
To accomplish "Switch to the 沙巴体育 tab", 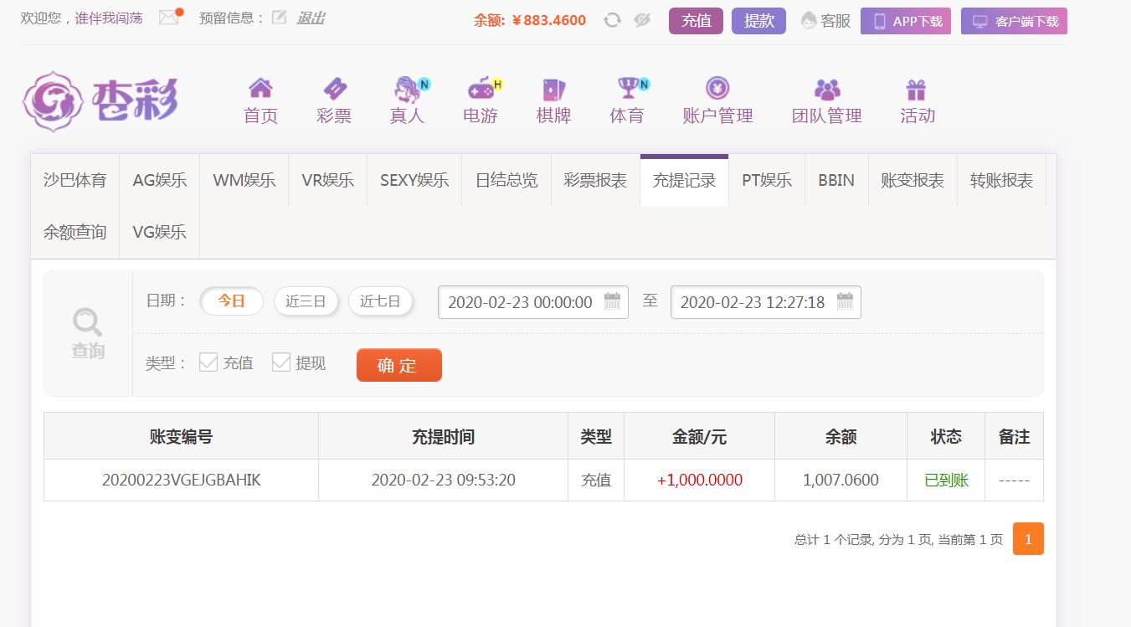I will click(75, 180).
